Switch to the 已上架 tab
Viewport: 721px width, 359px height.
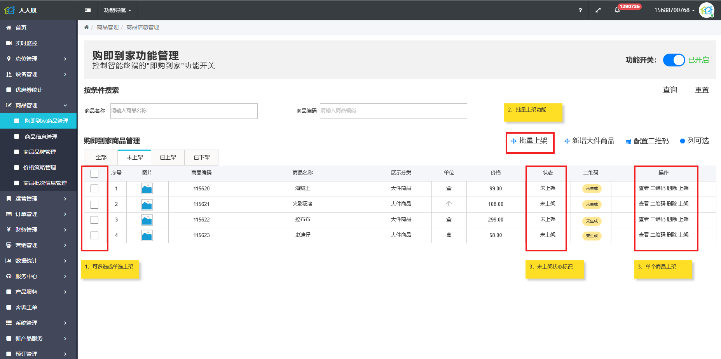pos(168,157)
